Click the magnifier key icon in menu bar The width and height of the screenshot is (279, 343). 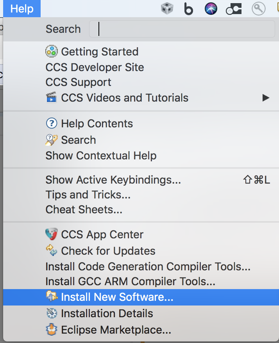pos(259,9)
